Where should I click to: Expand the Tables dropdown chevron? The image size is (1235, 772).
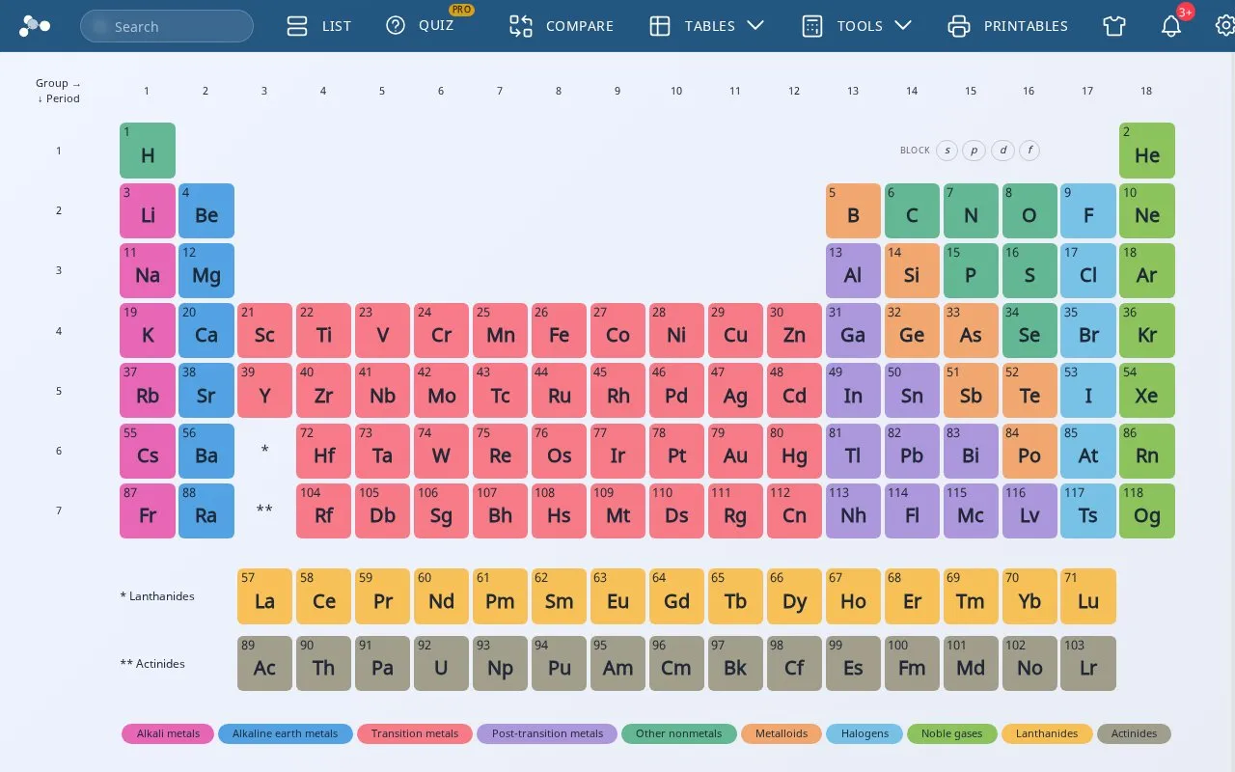755,25
